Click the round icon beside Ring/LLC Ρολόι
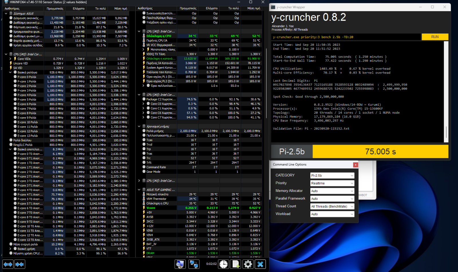 (11, 145)
